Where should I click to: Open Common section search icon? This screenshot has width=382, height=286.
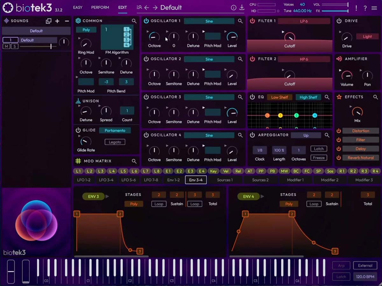coord(134,21)
